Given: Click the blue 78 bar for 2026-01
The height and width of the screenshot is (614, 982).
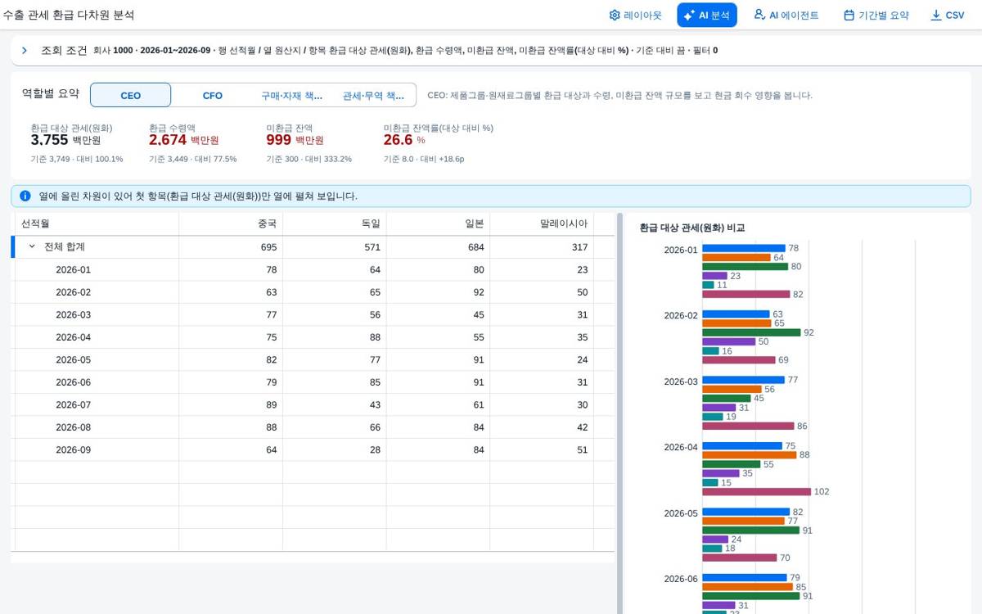Looking at the screenshot, I should 744,248.
